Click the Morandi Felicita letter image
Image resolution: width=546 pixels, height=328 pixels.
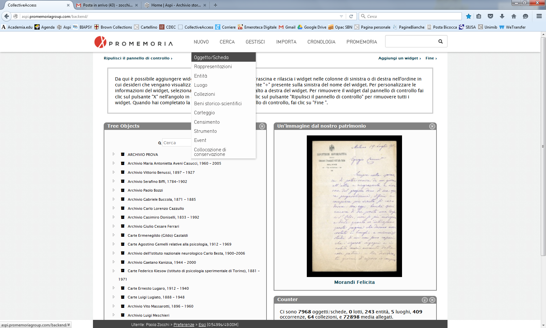click(354, 206)
